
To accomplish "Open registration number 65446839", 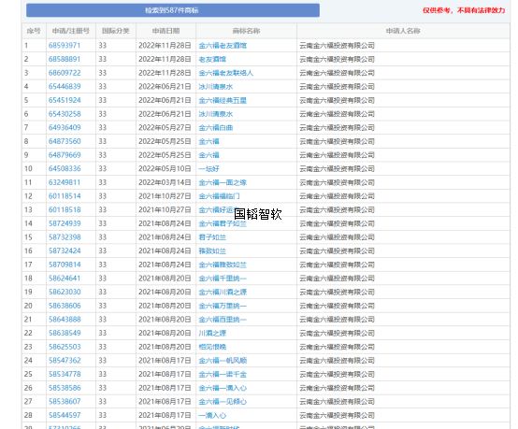I will pos(65,87).
